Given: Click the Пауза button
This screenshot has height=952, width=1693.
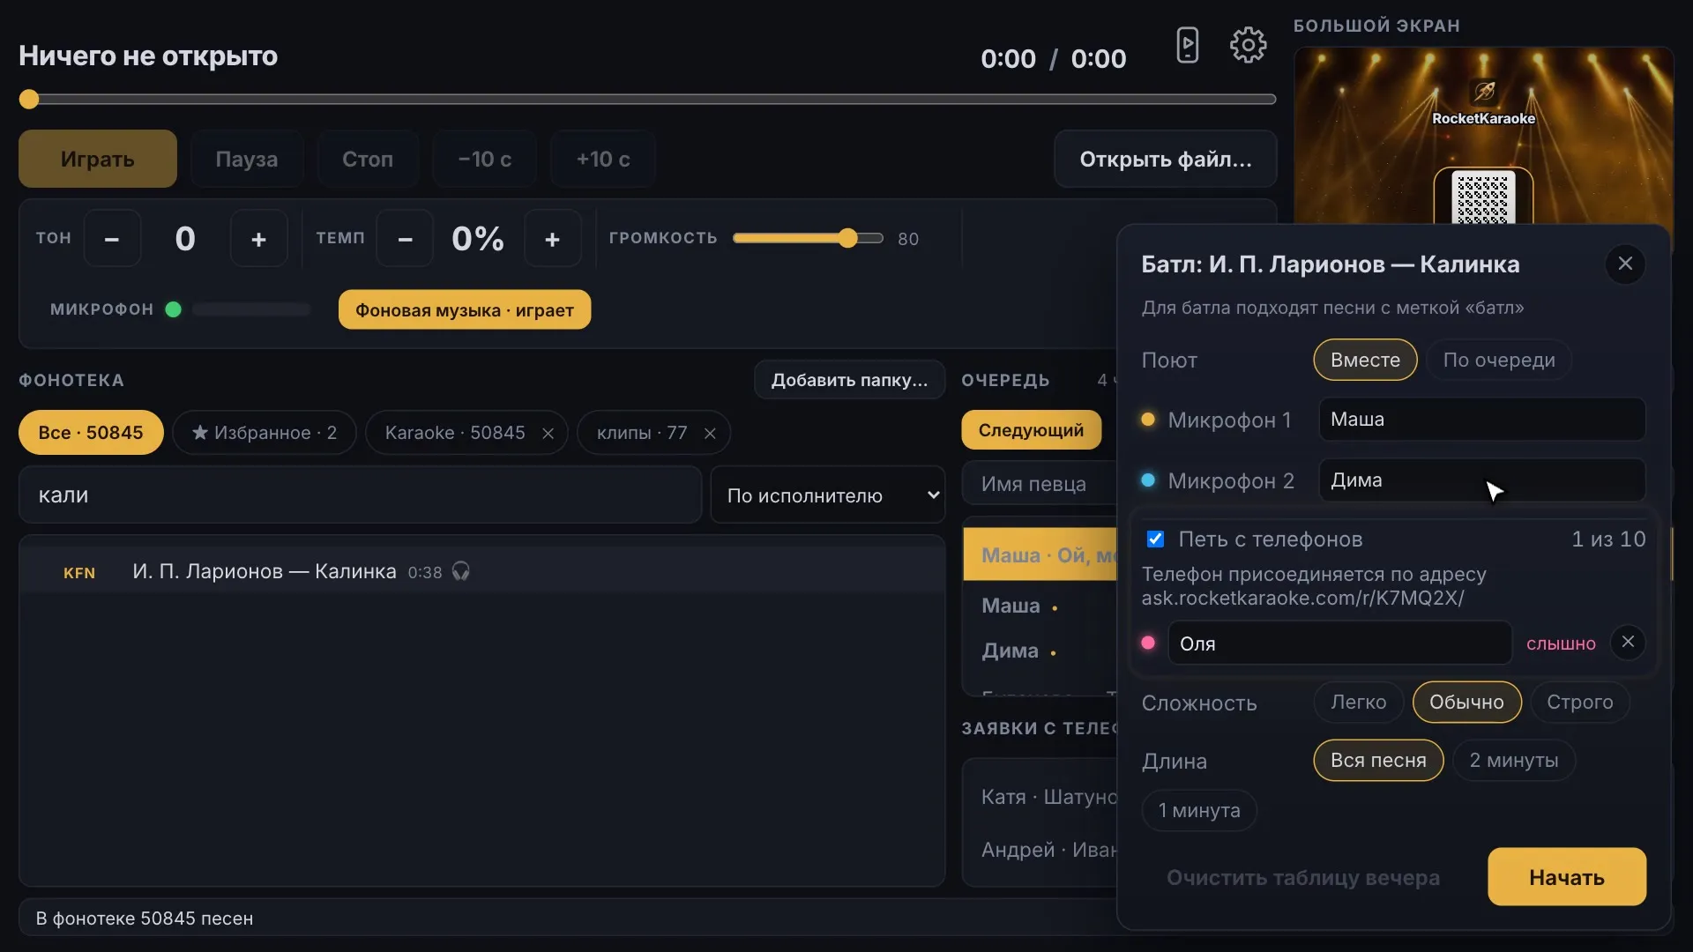Looking at the screenshot, I should click(x=246, y=159).
